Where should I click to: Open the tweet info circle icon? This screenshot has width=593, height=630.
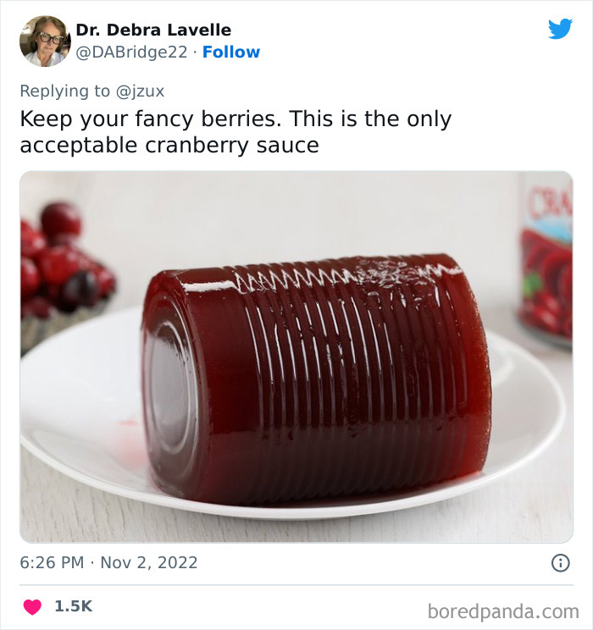tap(561, 563)
